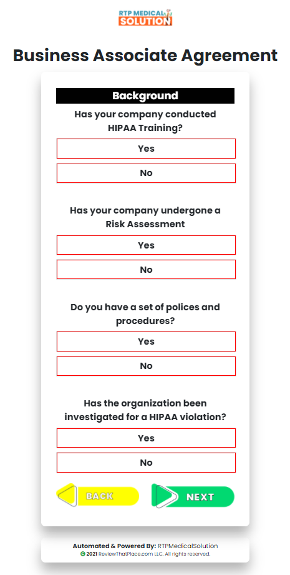Click the RTP Medical Solution logo
The height and width of the screenshot is (575, 290).
tap(145, 17)
